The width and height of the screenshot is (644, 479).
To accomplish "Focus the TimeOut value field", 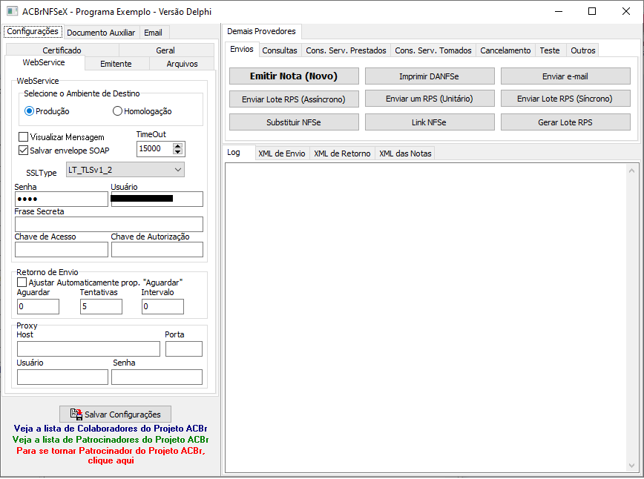I will point(155,148).
